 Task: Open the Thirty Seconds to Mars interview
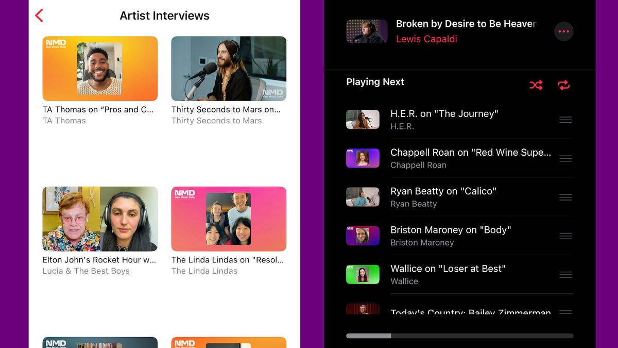[x=229, y=69]
